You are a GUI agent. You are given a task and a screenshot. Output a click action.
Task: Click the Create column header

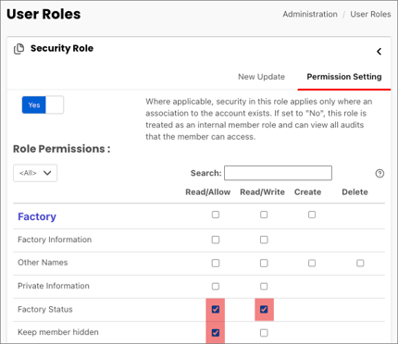[307, 192]
